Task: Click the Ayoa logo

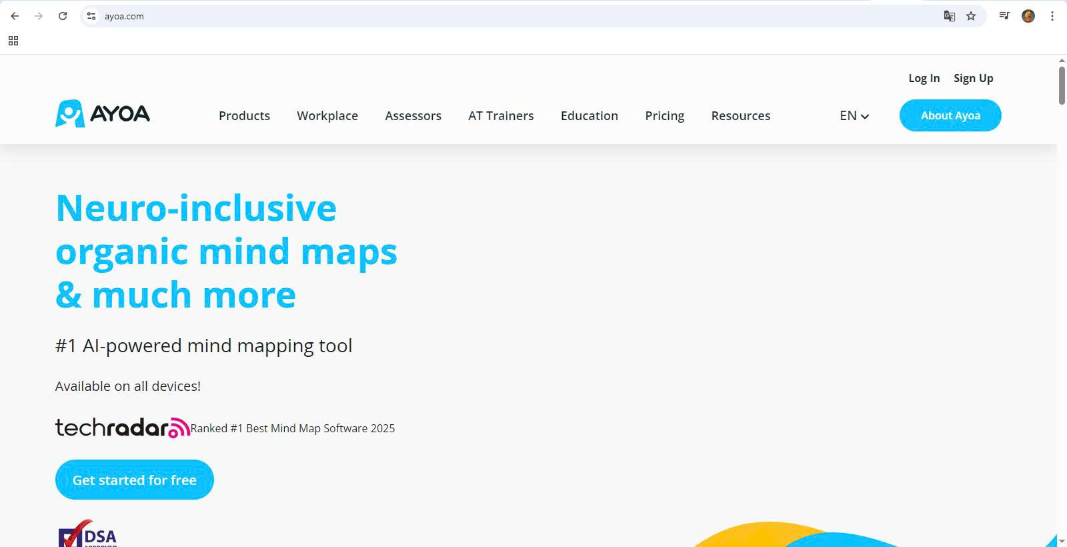Action: tap(103, 113)
